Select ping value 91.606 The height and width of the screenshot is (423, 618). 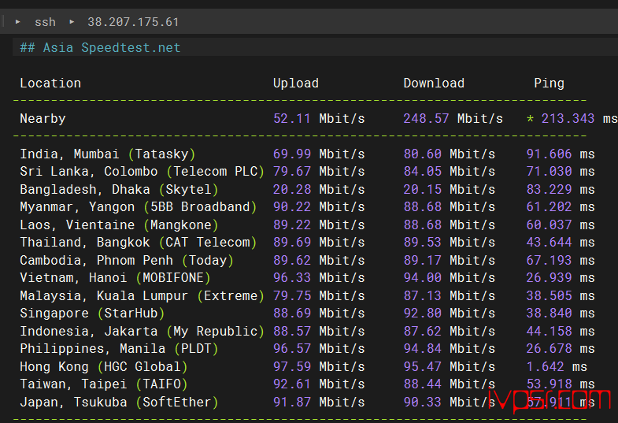(549, 154)
